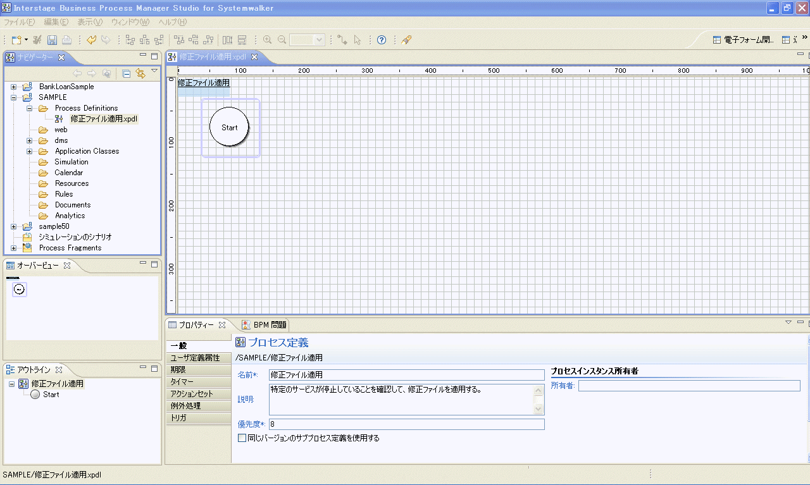Viewport: 810px width, 485px height.
Task: Expand the Process Fragments node
Action: coord(14,248)
